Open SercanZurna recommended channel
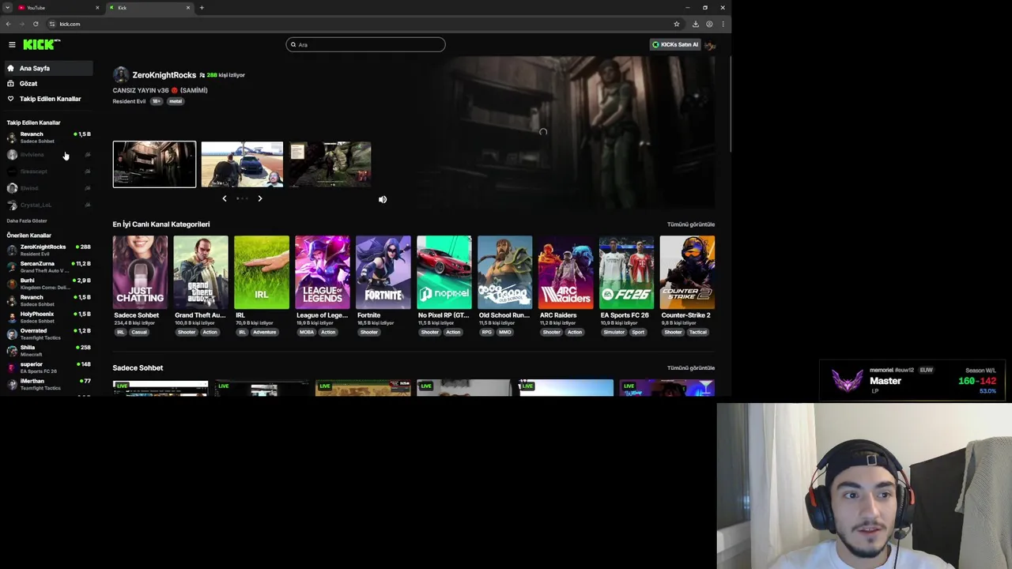Viewport: 1012px width, 569px height. pos(47,267)
